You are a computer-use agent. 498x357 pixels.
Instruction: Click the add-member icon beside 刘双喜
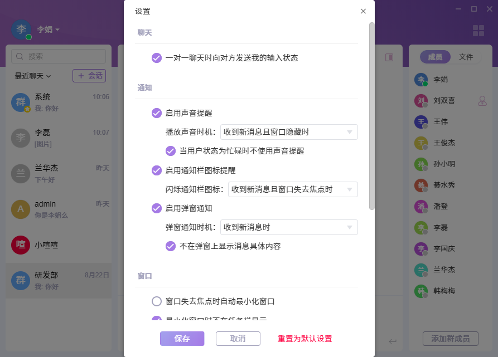[482, 101]
